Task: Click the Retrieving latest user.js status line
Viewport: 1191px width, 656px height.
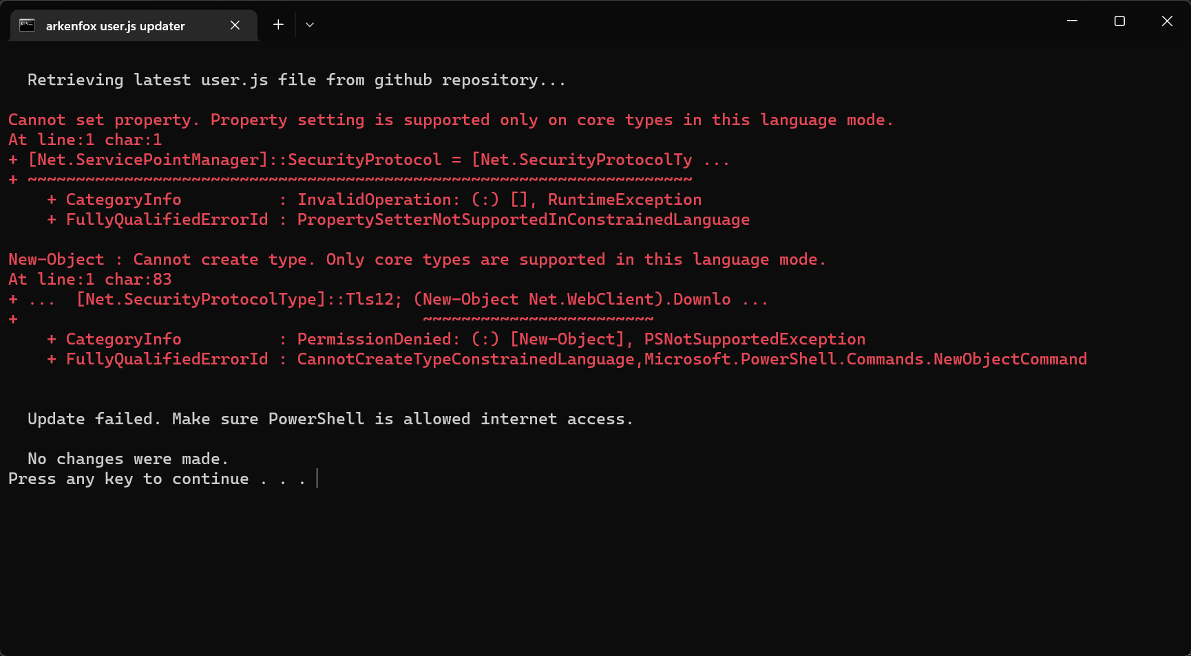Action: coord(296,80)
